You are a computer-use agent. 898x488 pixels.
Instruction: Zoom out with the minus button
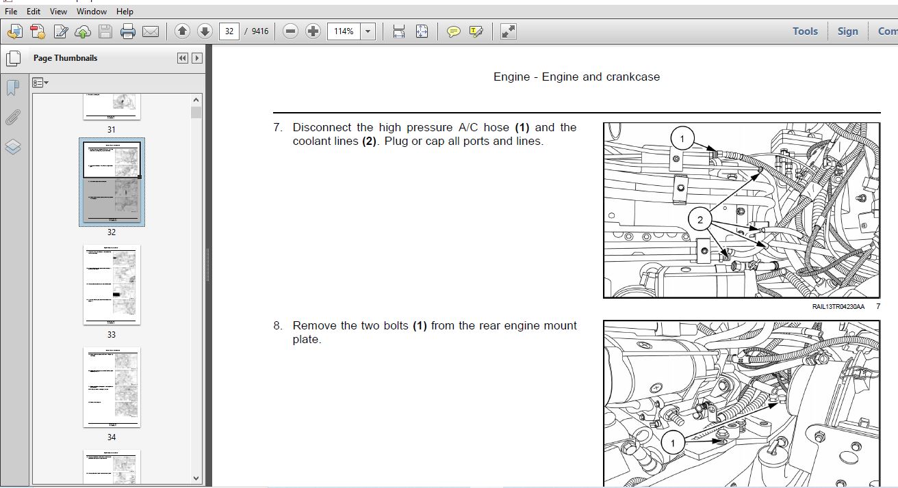290,31
